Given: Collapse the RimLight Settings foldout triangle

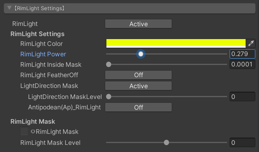Looking at the screenshot, I should tap(10, 8).
